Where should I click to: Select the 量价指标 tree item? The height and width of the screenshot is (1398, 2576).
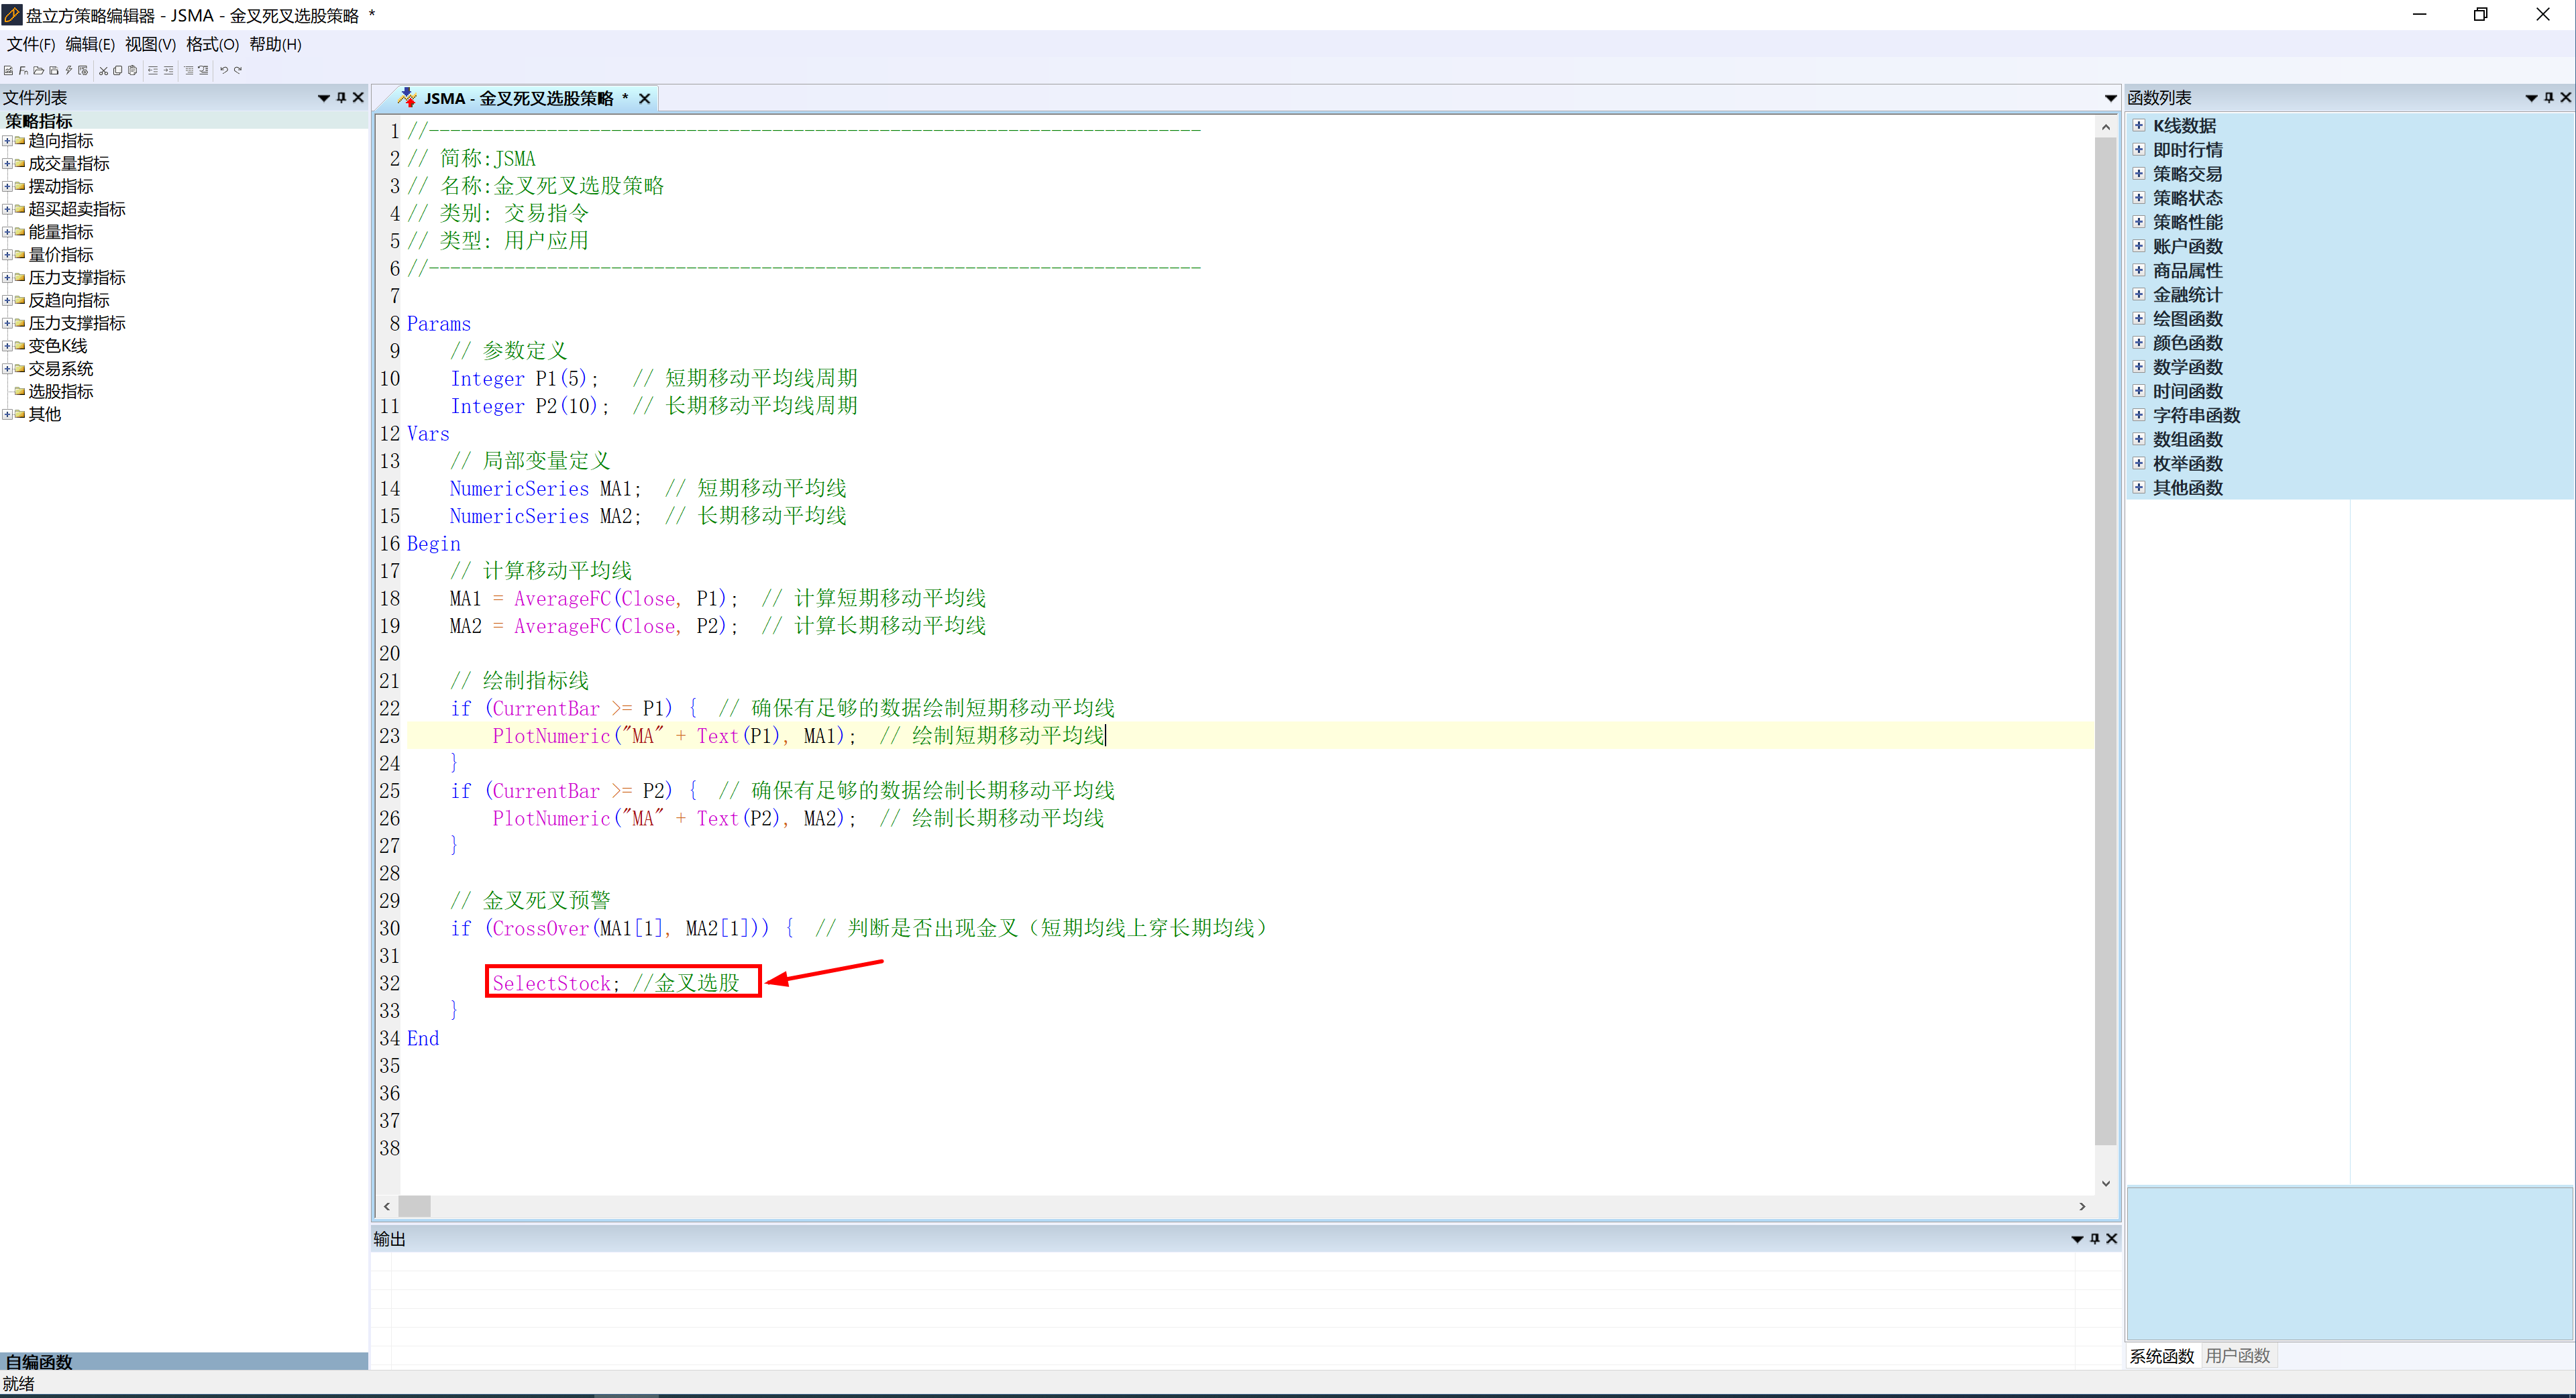tap(61, 255)
